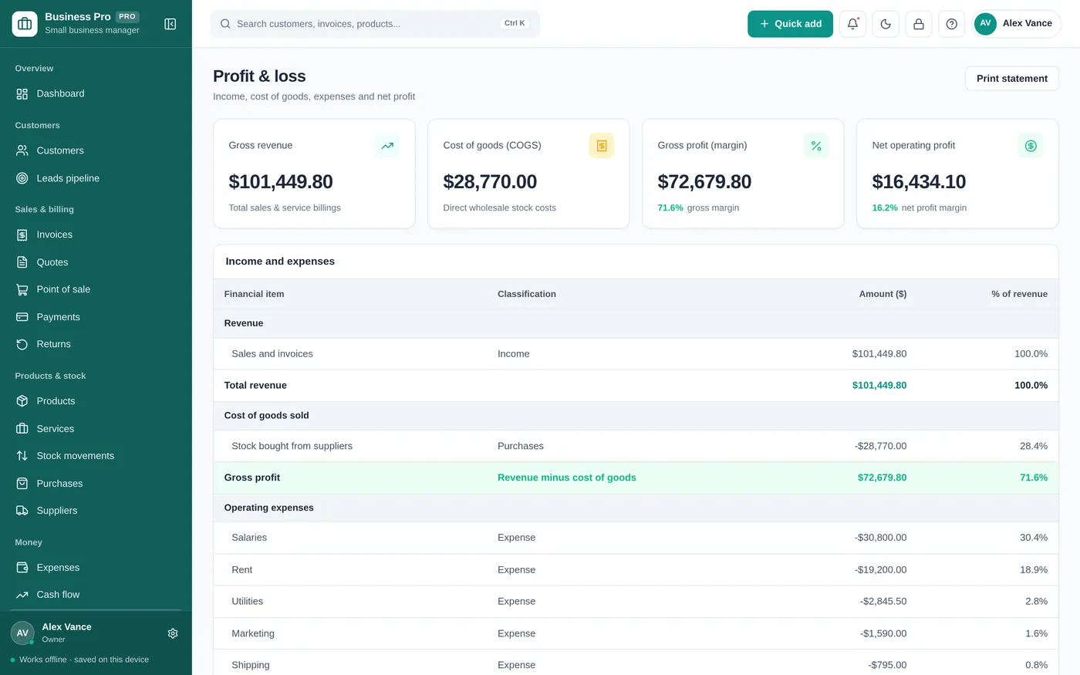Open Products in sidebar

coord(96,401)
